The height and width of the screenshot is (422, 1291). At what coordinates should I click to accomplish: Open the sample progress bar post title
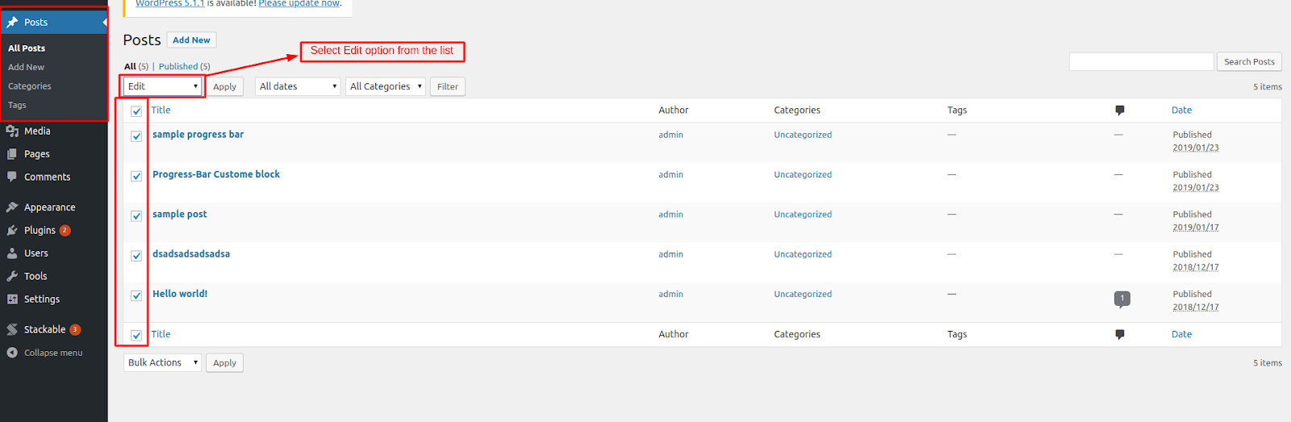point(198,135)
